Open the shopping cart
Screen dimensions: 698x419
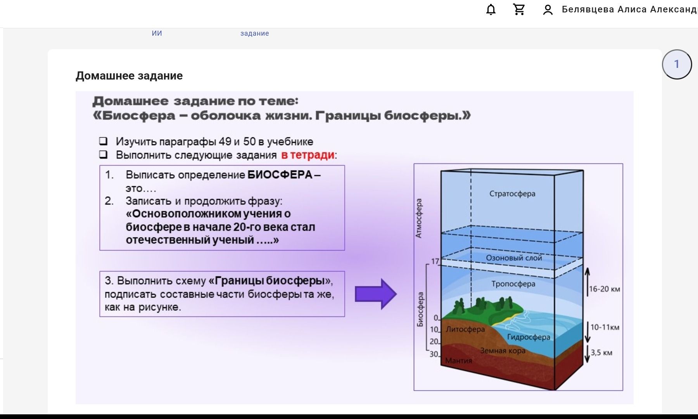click(x=519, y=9)
